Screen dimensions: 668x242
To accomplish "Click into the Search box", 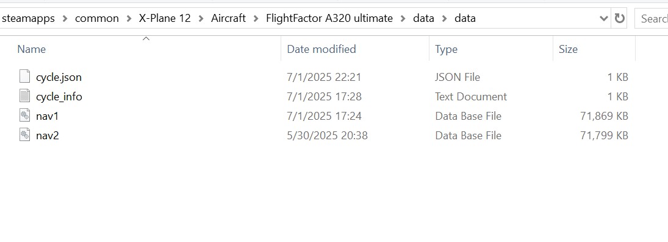I will [652, 18].
